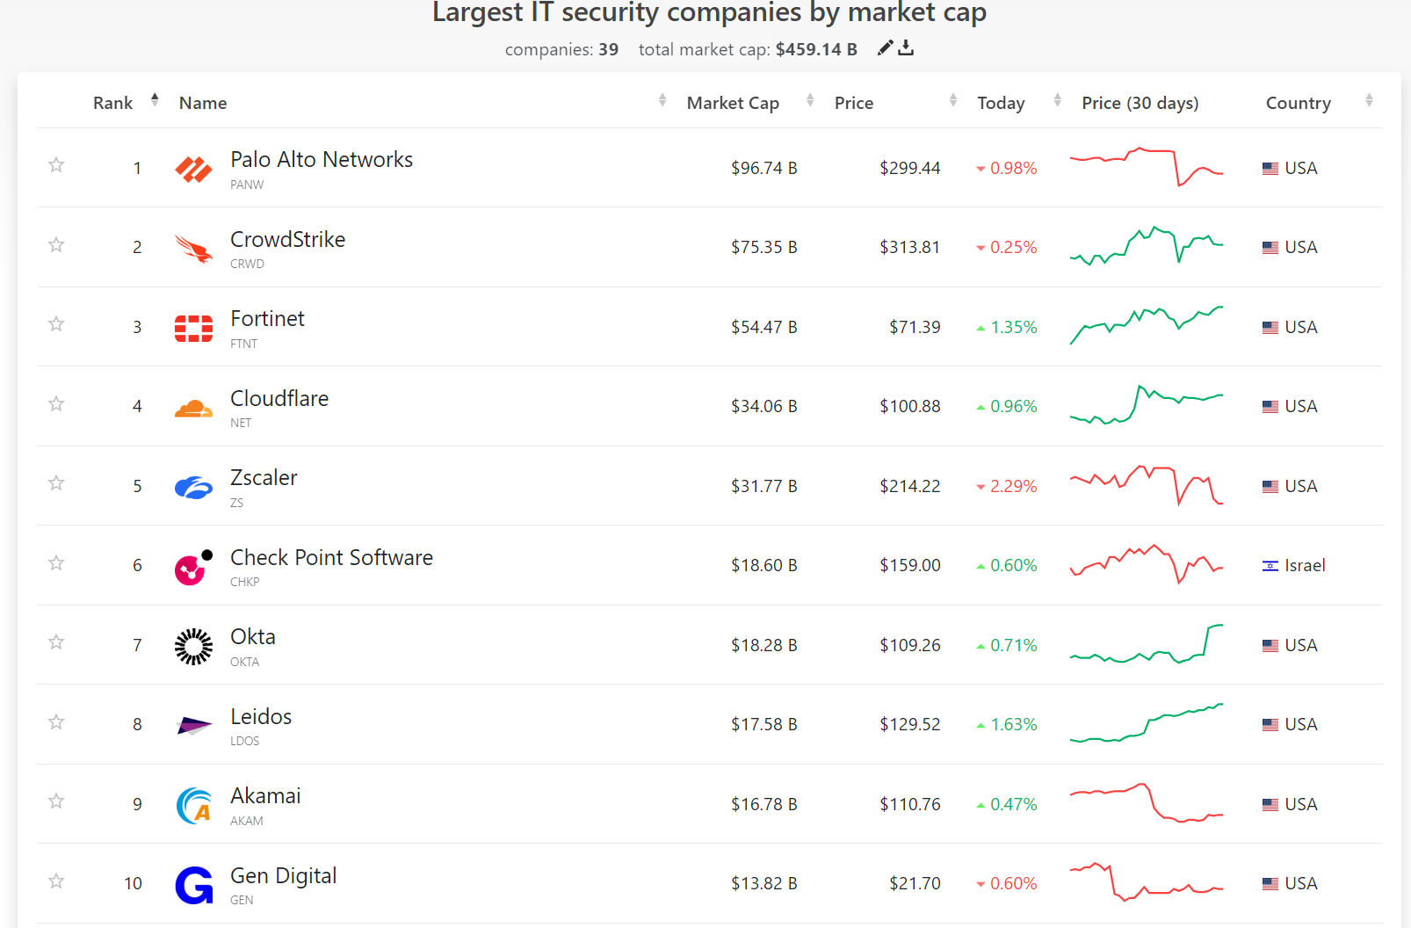Click the Today column header
The image size is (1411, 928).
[1001, 103]
